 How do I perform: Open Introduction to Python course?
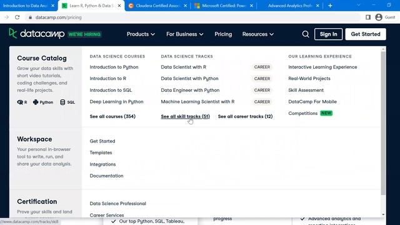point(114,67)
